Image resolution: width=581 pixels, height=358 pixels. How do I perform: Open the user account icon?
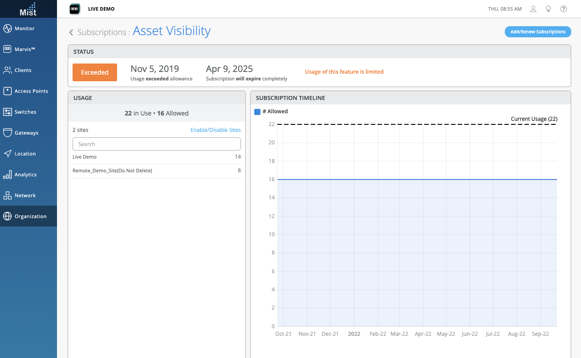point(533,9)
